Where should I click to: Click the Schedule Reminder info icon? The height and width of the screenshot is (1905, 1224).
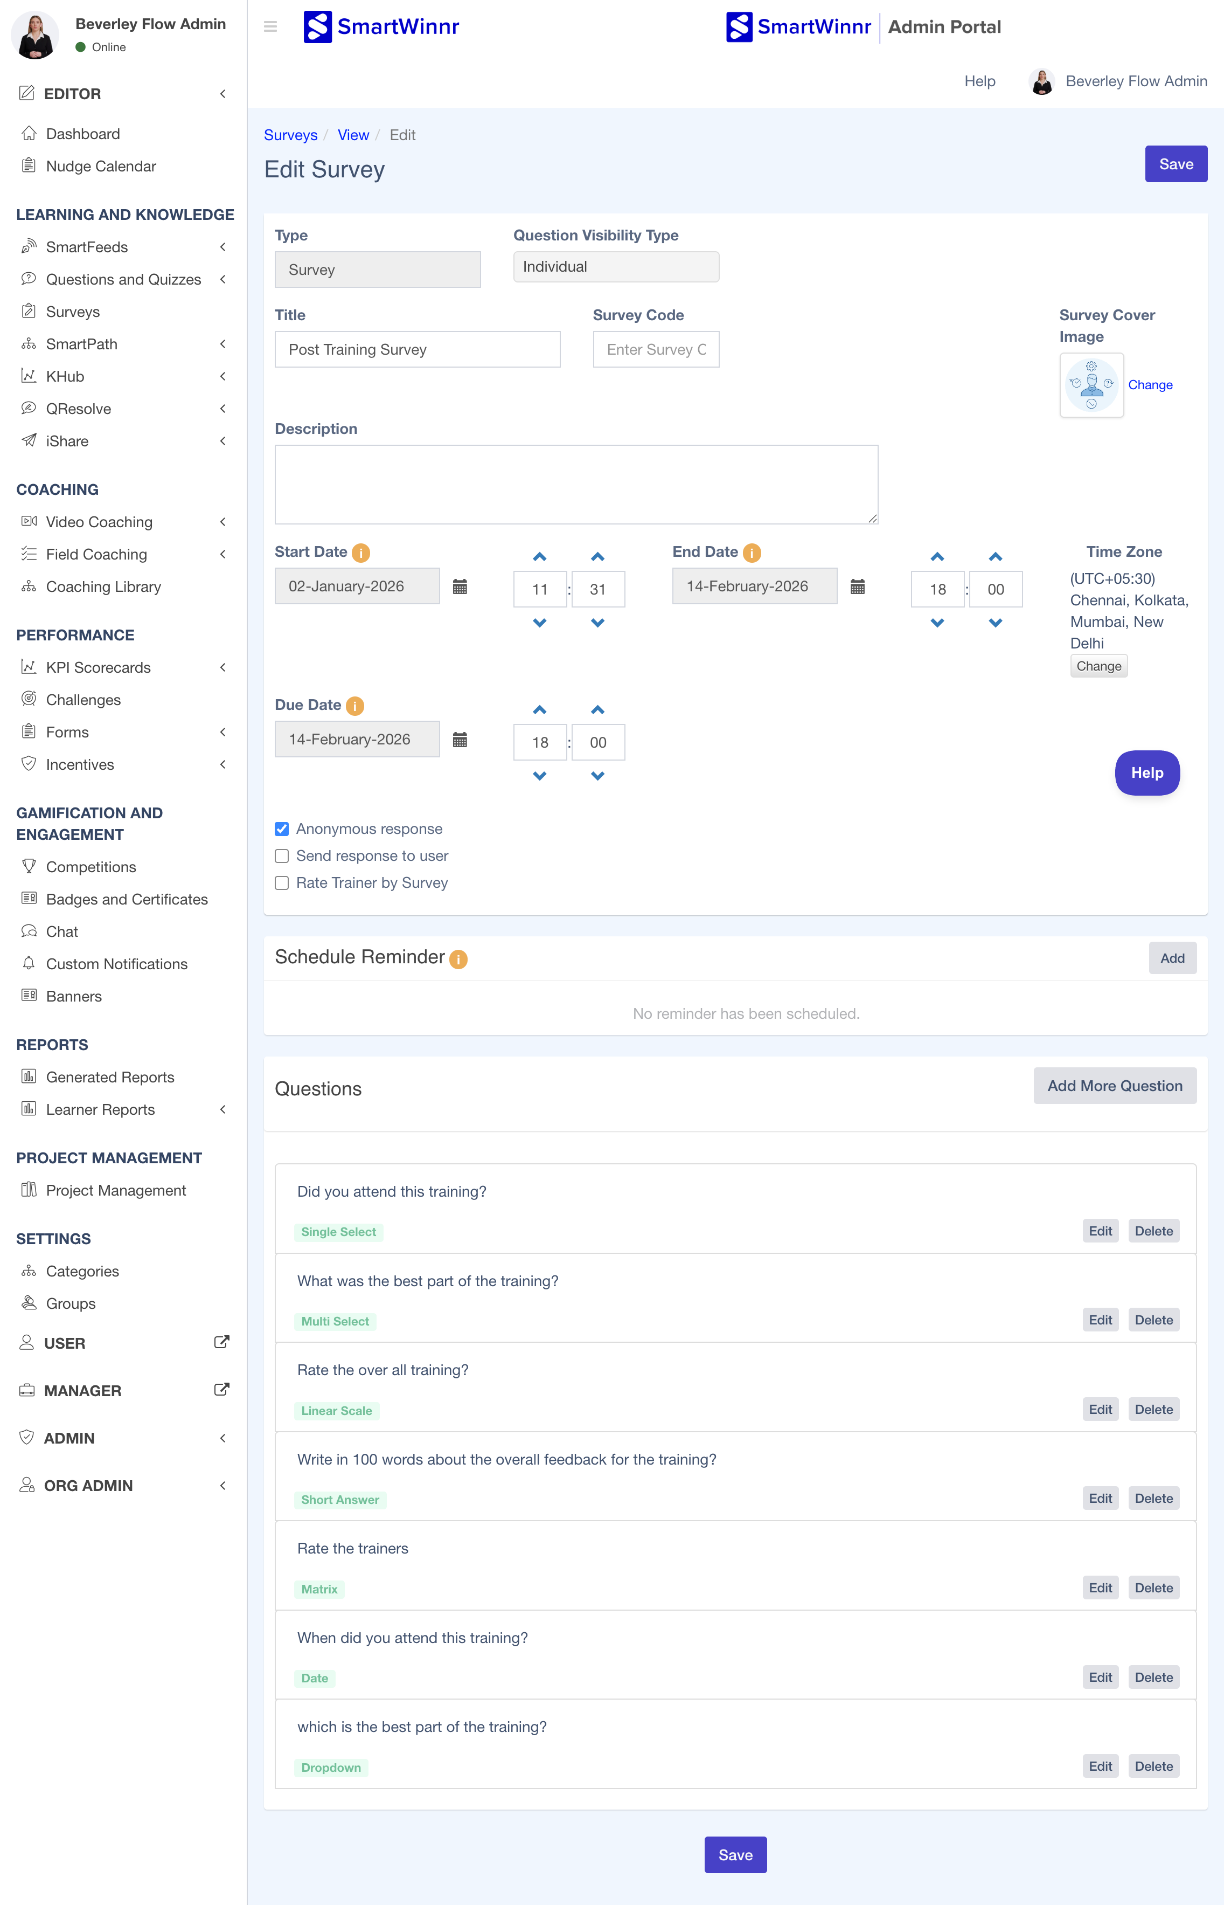click(458, 959)
